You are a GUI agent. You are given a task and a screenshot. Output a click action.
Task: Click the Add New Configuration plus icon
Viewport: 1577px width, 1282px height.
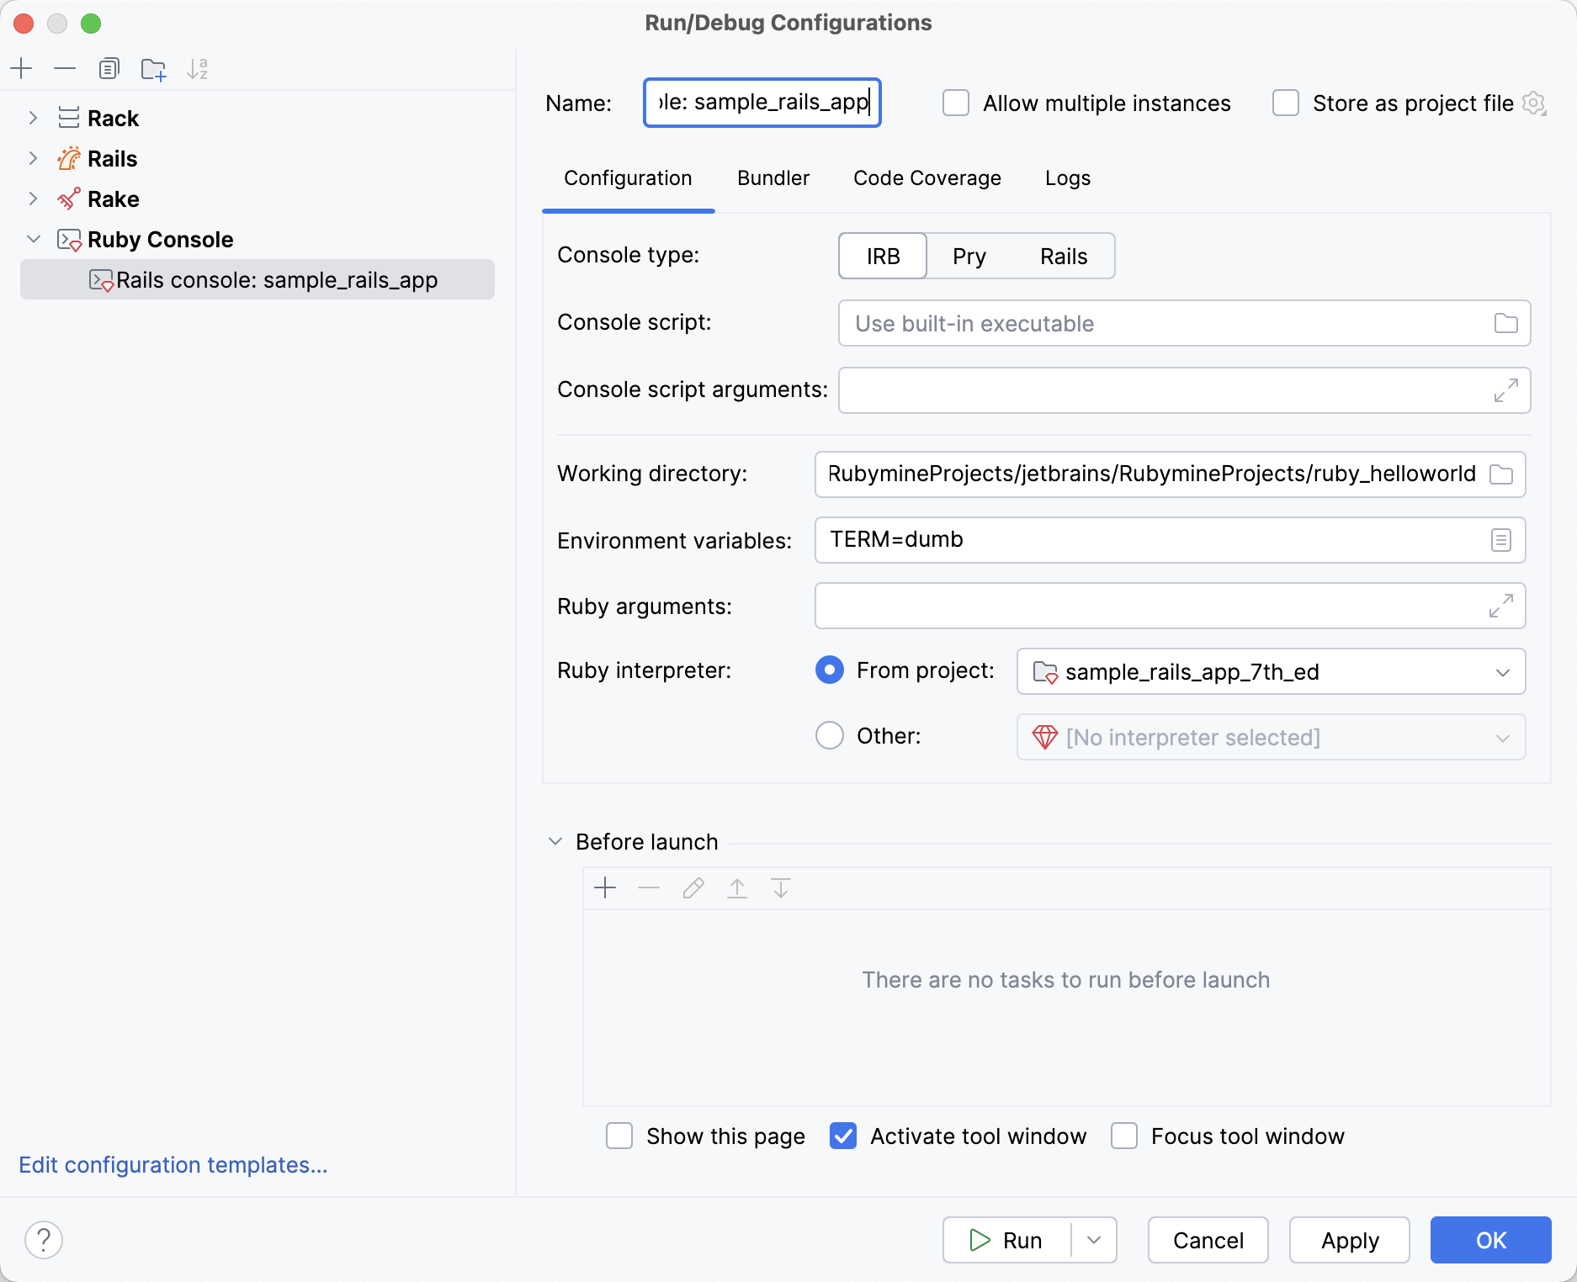pyautogui.click(x=22, y=68)
